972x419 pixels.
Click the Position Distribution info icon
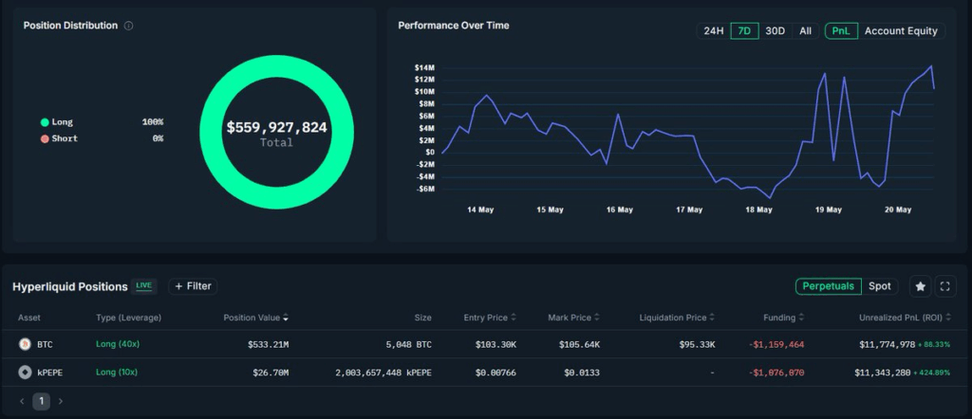(x=129, y=26)
